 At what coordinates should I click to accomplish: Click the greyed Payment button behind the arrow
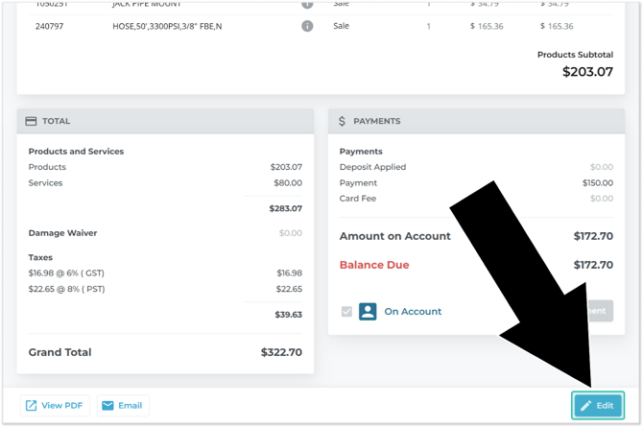point(597,311)
